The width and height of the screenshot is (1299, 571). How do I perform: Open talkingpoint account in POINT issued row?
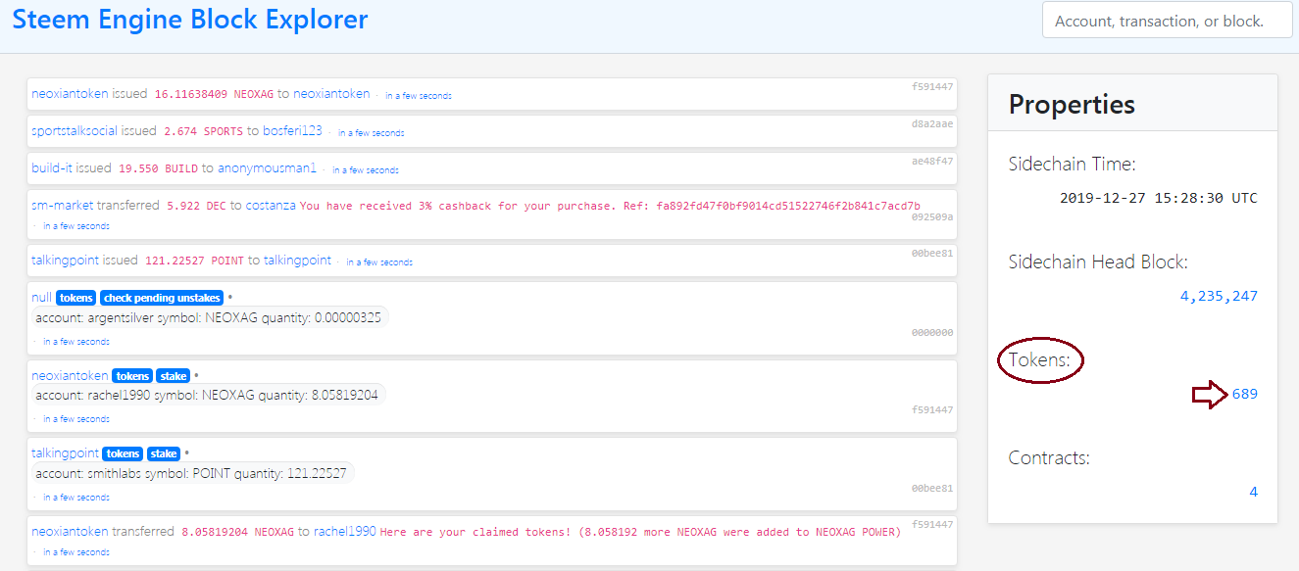tap(66, 261)
